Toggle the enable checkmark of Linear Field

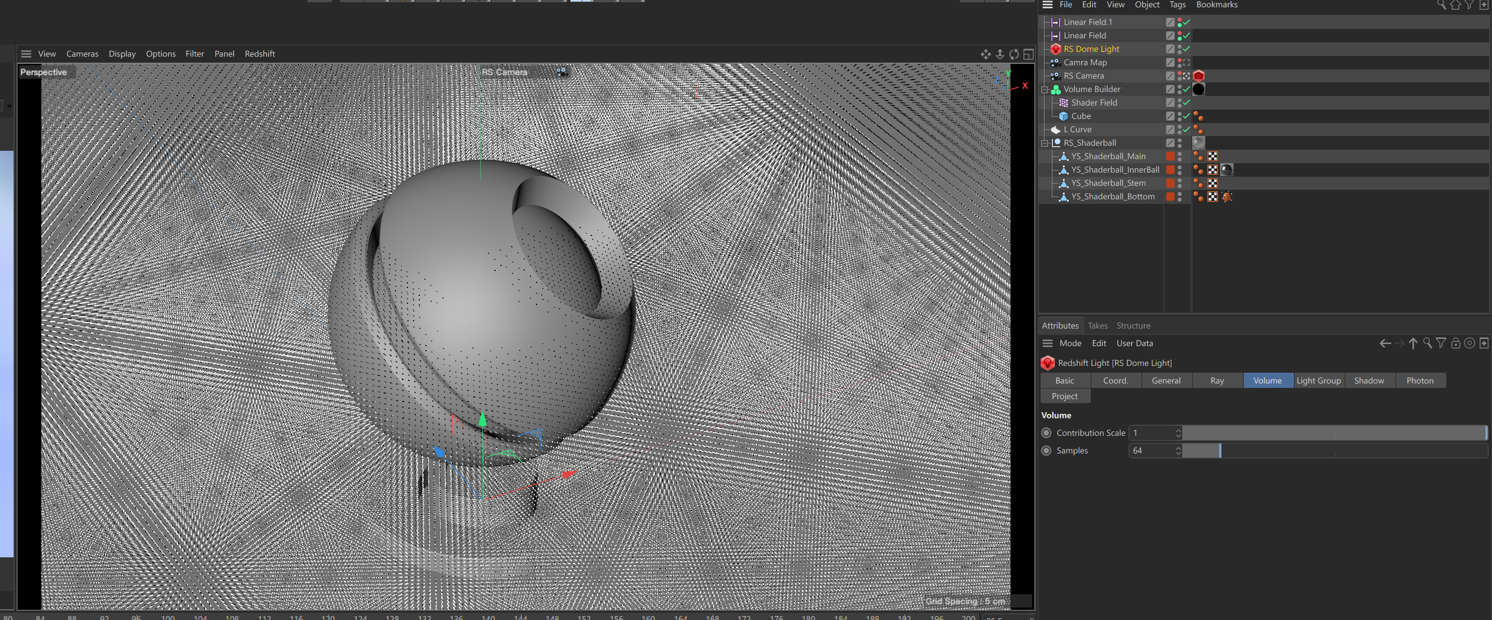click(1186, 36)
